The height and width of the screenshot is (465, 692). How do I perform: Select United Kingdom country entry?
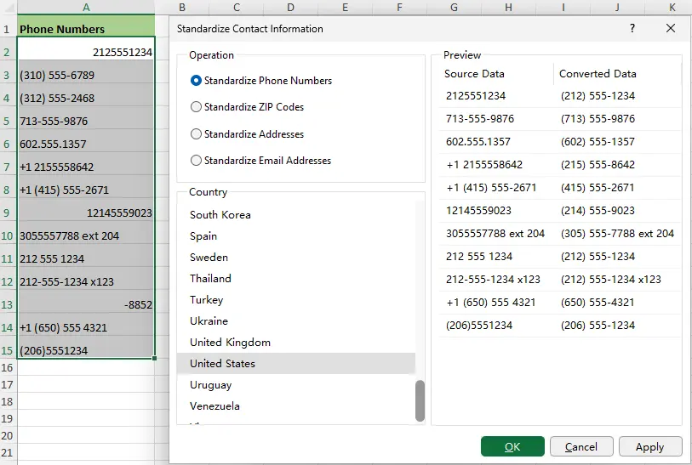[x=295, y=342]
